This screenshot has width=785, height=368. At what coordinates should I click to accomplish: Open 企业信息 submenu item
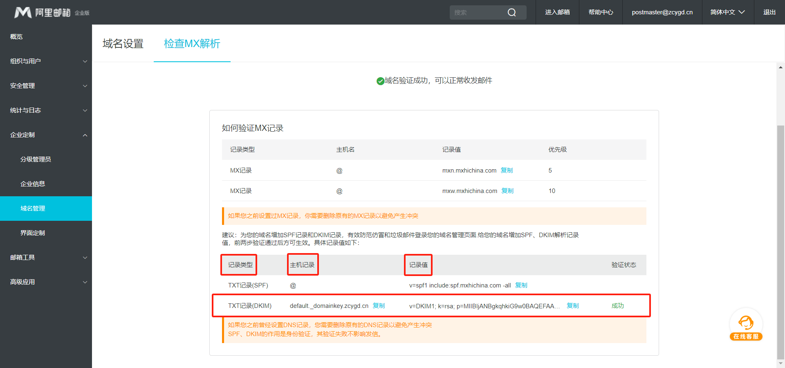(x=46, y=184)
